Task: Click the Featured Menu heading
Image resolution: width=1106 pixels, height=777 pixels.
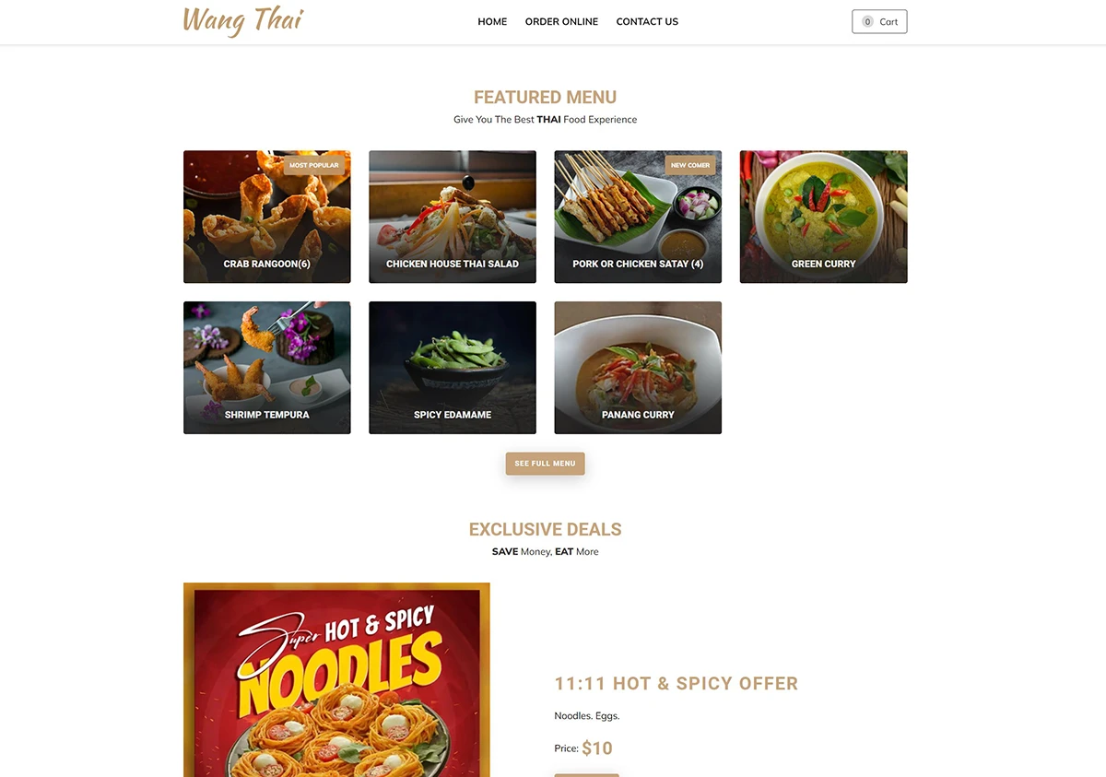Action: pos(545,97)
